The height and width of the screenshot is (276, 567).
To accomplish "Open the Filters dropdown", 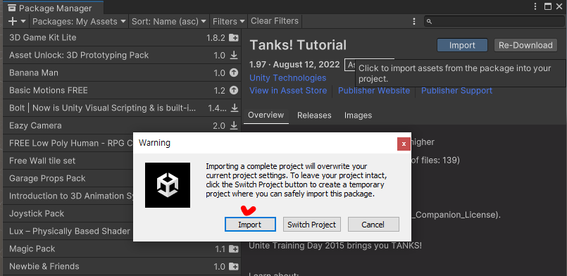I will point(228,21).
